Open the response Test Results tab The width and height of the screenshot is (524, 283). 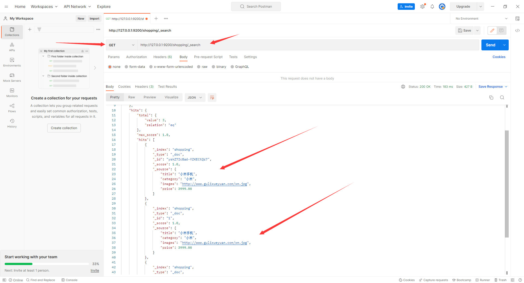167,87
